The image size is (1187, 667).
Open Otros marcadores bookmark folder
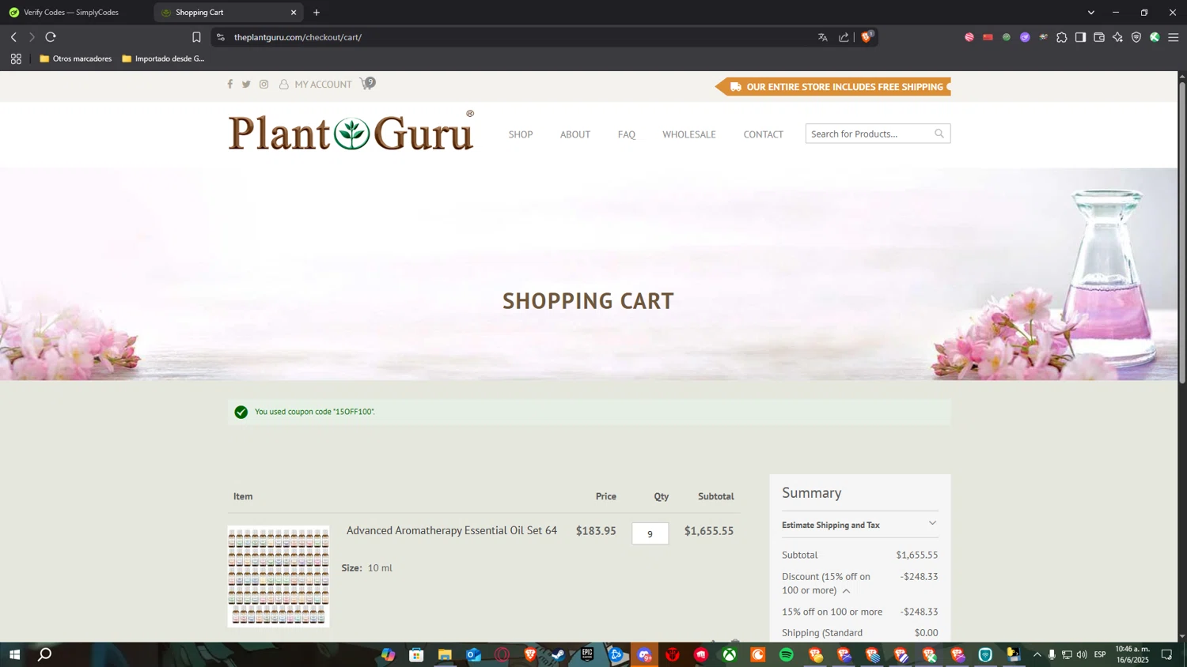click(x=76, y=58)
